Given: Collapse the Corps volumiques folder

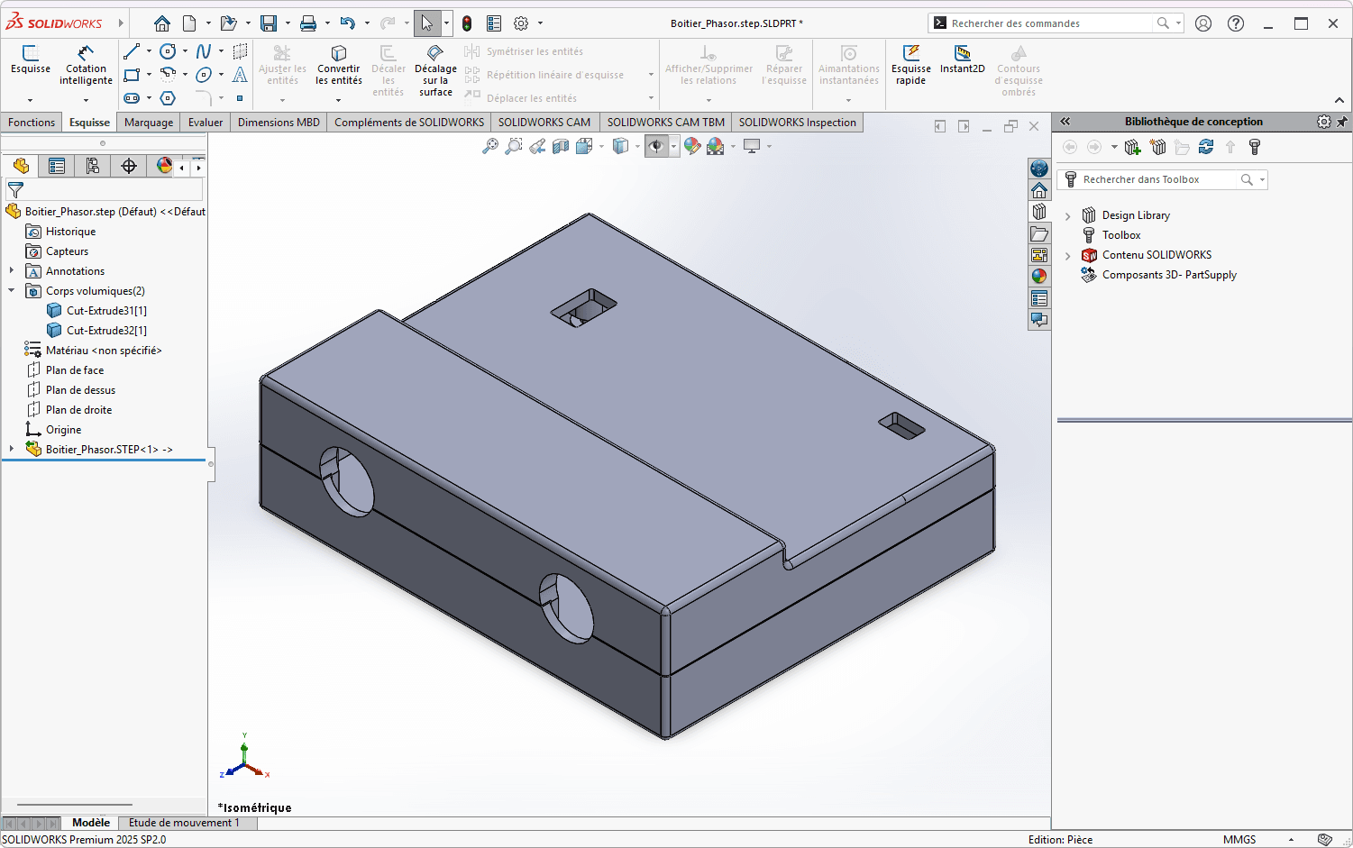Looking at the screenshot, I should coord(13,290).
